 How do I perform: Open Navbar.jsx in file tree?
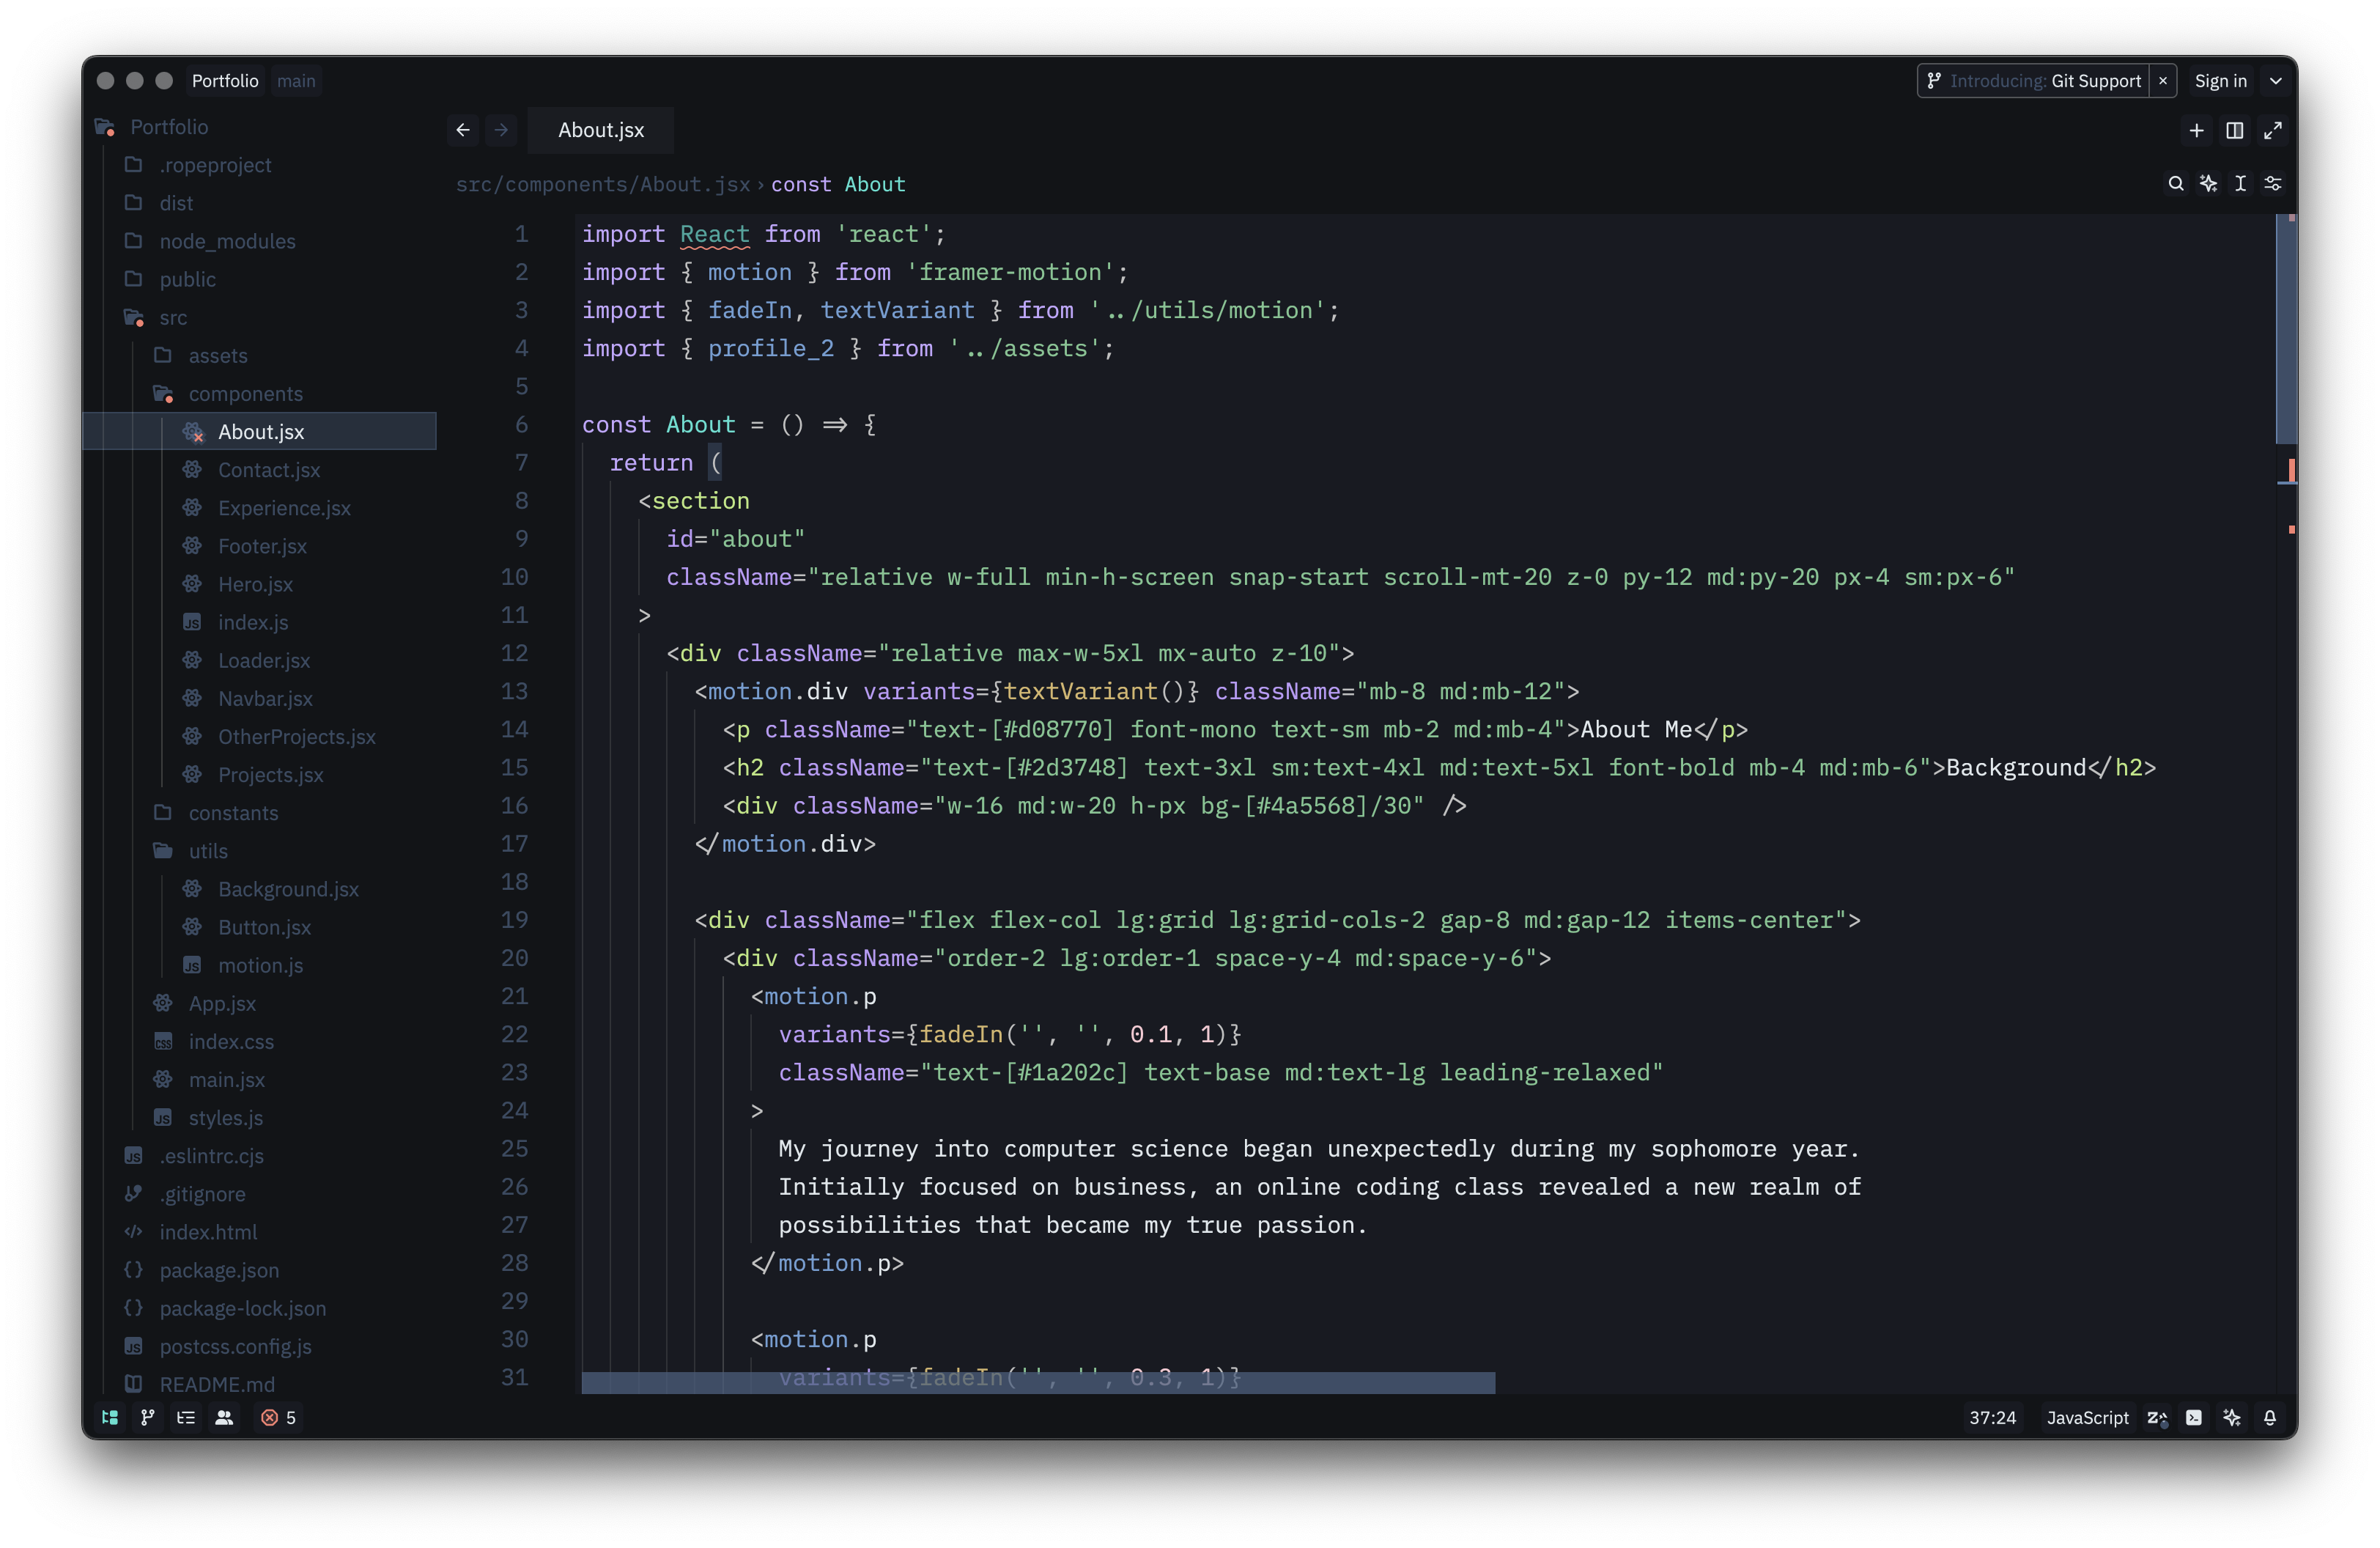tap(260, 699)
